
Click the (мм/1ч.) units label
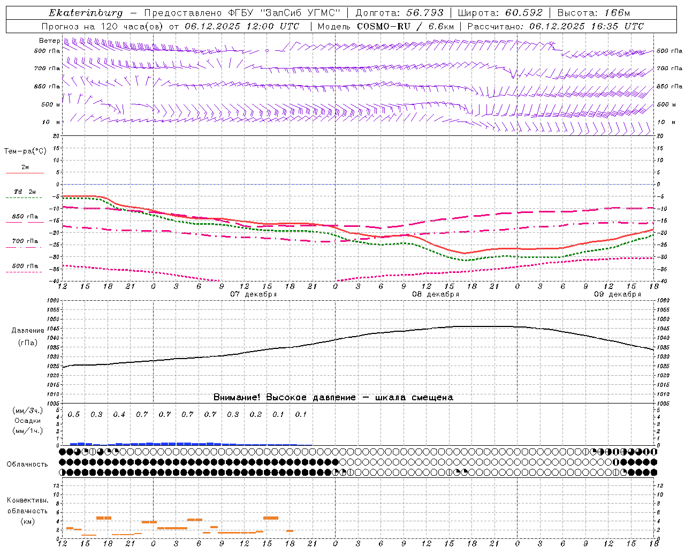(28, 431)
